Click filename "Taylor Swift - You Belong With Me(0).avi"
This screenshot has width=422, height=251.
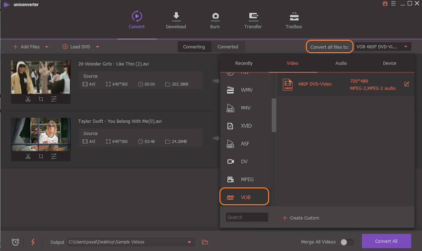point(120,121)
